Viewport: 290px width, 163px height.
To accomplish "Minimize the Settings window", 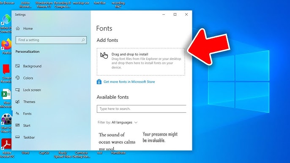I will [x=164, y=14].
